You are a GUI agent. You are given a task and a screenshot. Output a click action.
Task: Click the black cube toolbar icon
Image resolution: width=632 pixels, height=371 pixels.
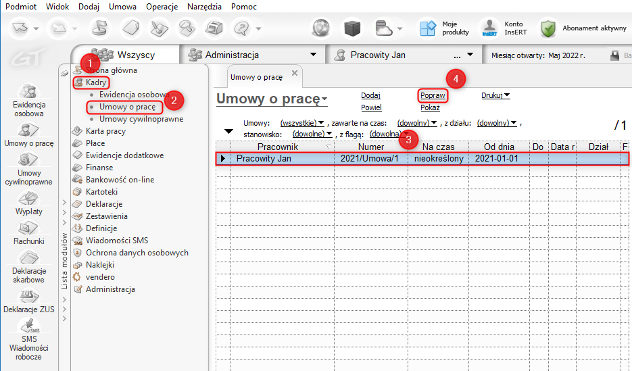pyautogui.click(x=352, y=28)
